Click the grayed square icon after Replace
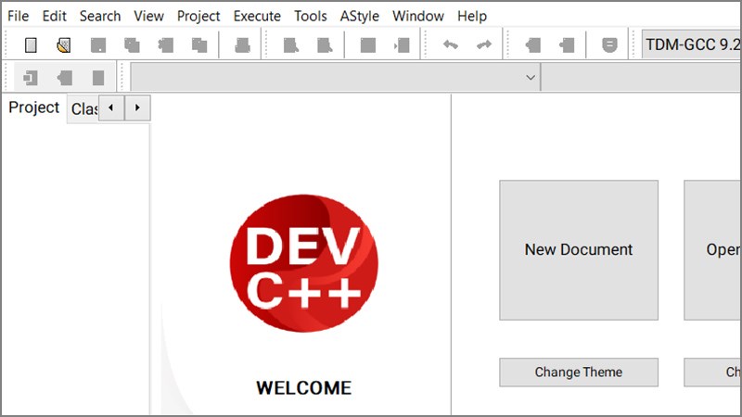742x417 pixels. click(x=367, y=44)
